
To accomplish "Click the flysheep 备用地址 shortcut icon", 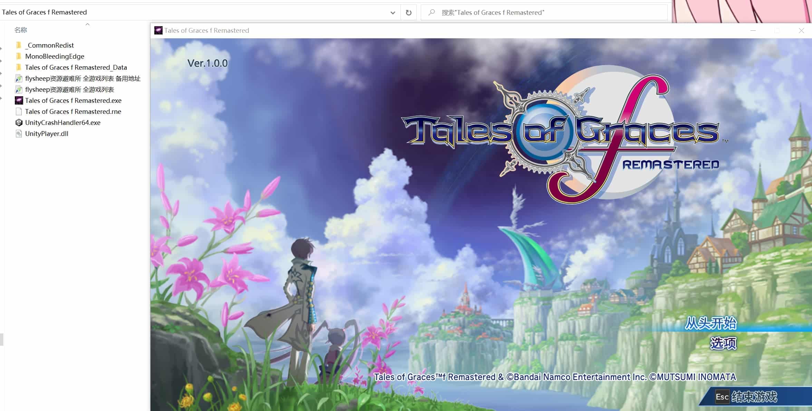I will (x=19, y=78).
